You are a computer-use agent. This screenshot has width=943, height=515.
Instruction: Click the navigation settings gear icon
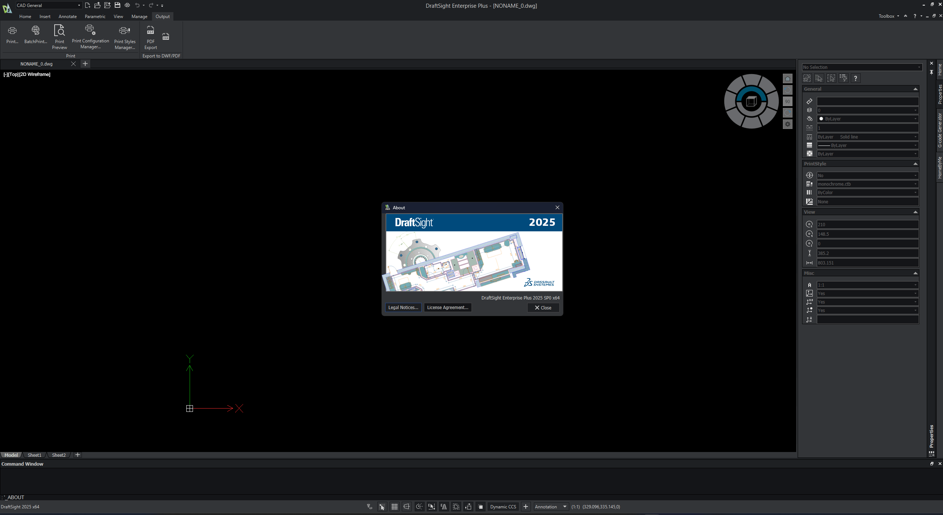click(787, 124)
